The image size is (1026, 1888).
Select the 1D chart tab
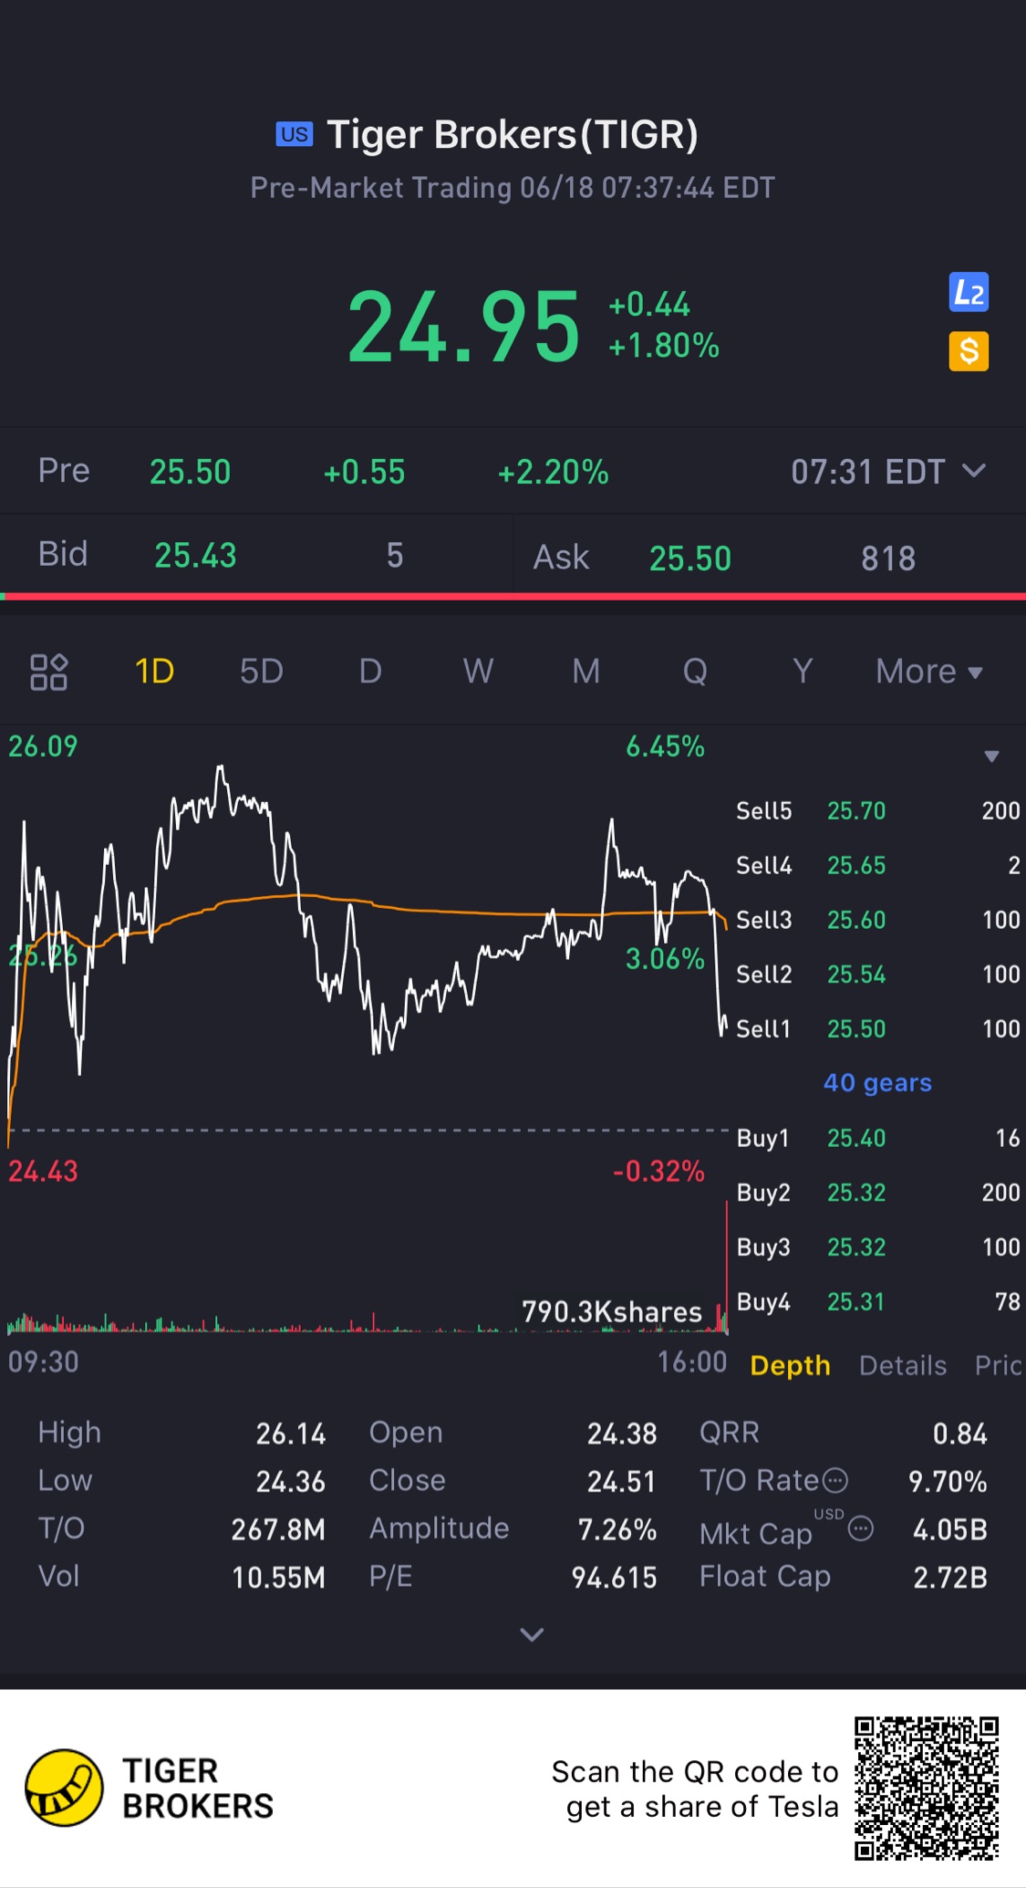coord(154,672)
